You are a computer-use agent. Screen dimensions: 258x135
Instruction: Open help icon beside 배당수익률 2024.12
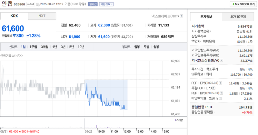220,98
